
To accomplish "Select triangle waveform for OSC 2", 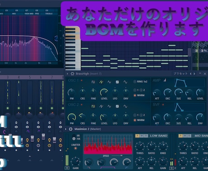I will point(109,106).
